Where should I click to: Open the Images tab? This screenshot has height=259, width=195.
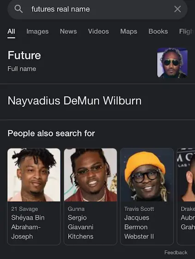[x=37, y=31]
